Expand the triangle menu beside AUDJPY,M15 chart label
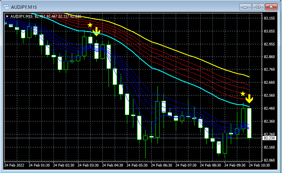 [x=7, y=16]
